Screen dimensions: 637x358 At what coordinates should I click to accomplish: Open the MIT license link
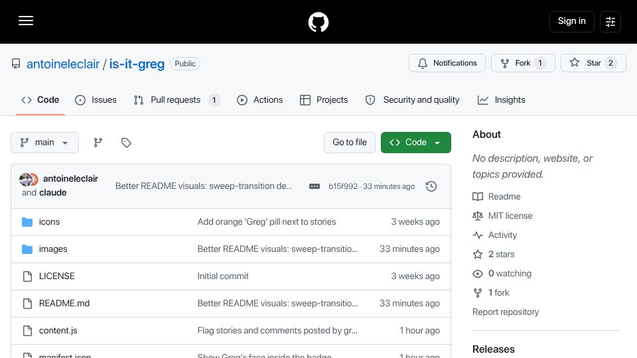(510, 215)
